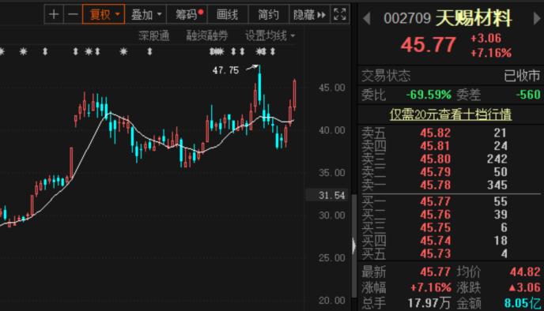Click the 47.75 high price marker
This screenshot has height=311, width=544.
point(226,70)
